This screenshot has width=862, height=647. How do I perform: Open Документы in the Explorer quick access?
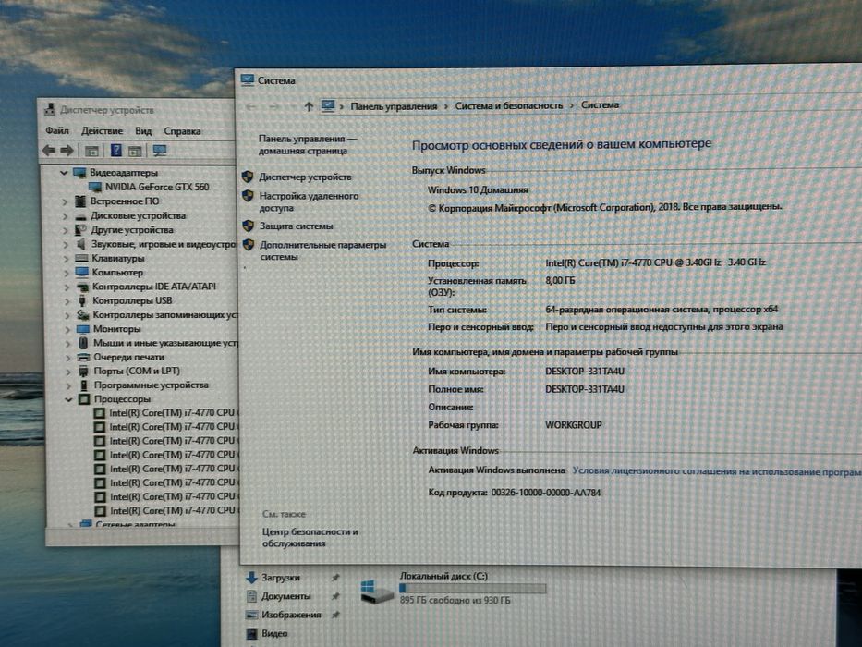pos(285,596)
